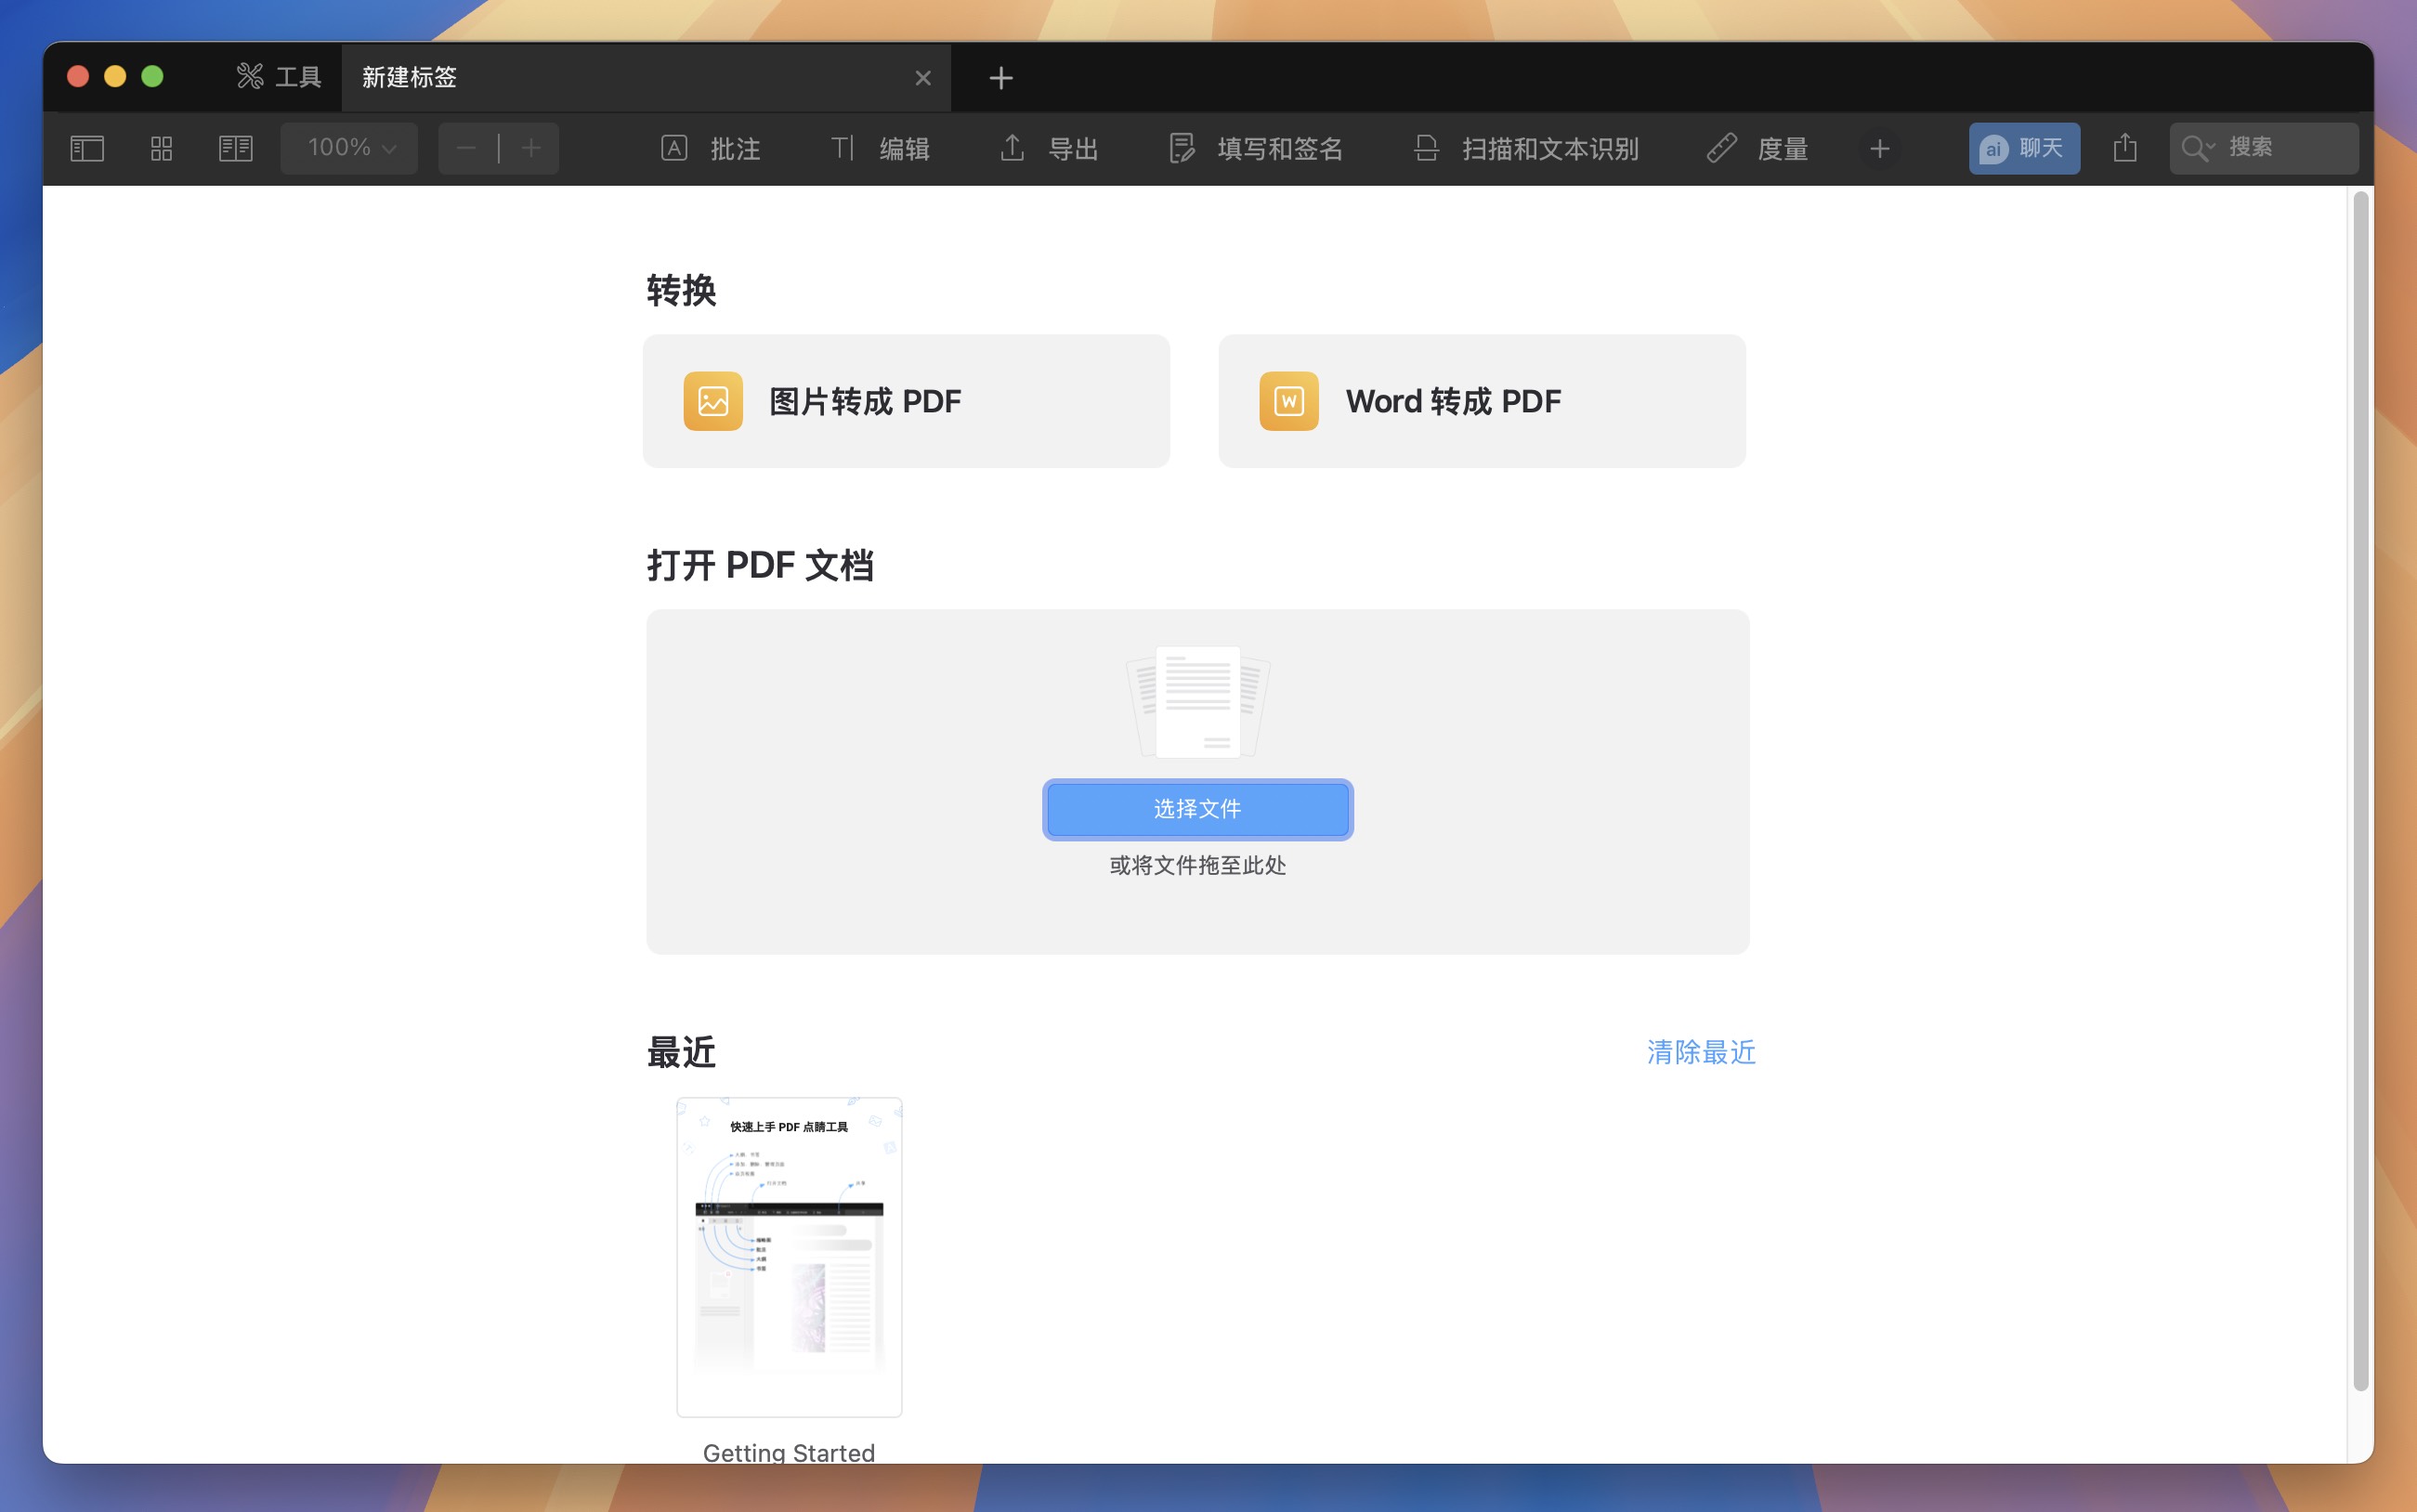Choose 图片转成 PDF conversion card
The width and height of the screenshot is (2417, 1512).
[x=906, y=401]
